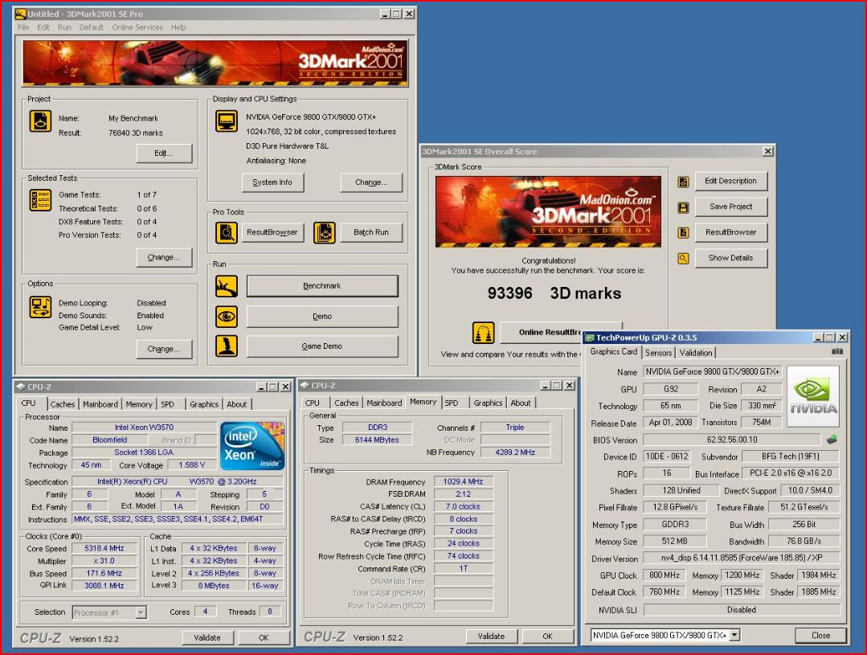Click the ResultBrowser magnifier icon in Pro Tools
Viewport: 867px width, 655px height.
point(226,233)
